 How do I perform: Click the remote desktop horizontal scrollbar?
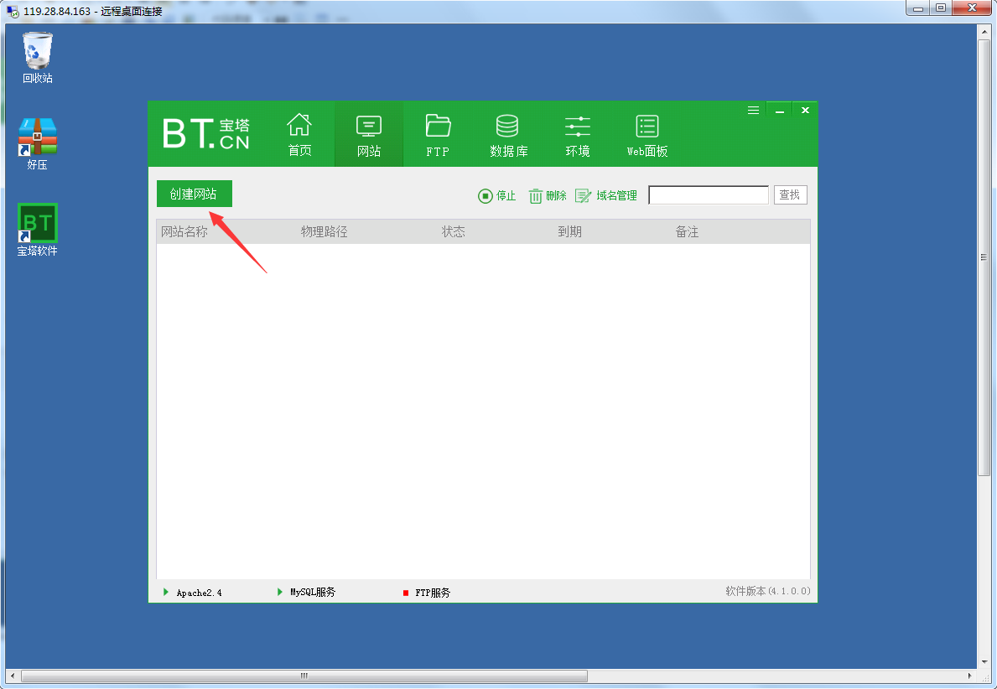(304, 676)
